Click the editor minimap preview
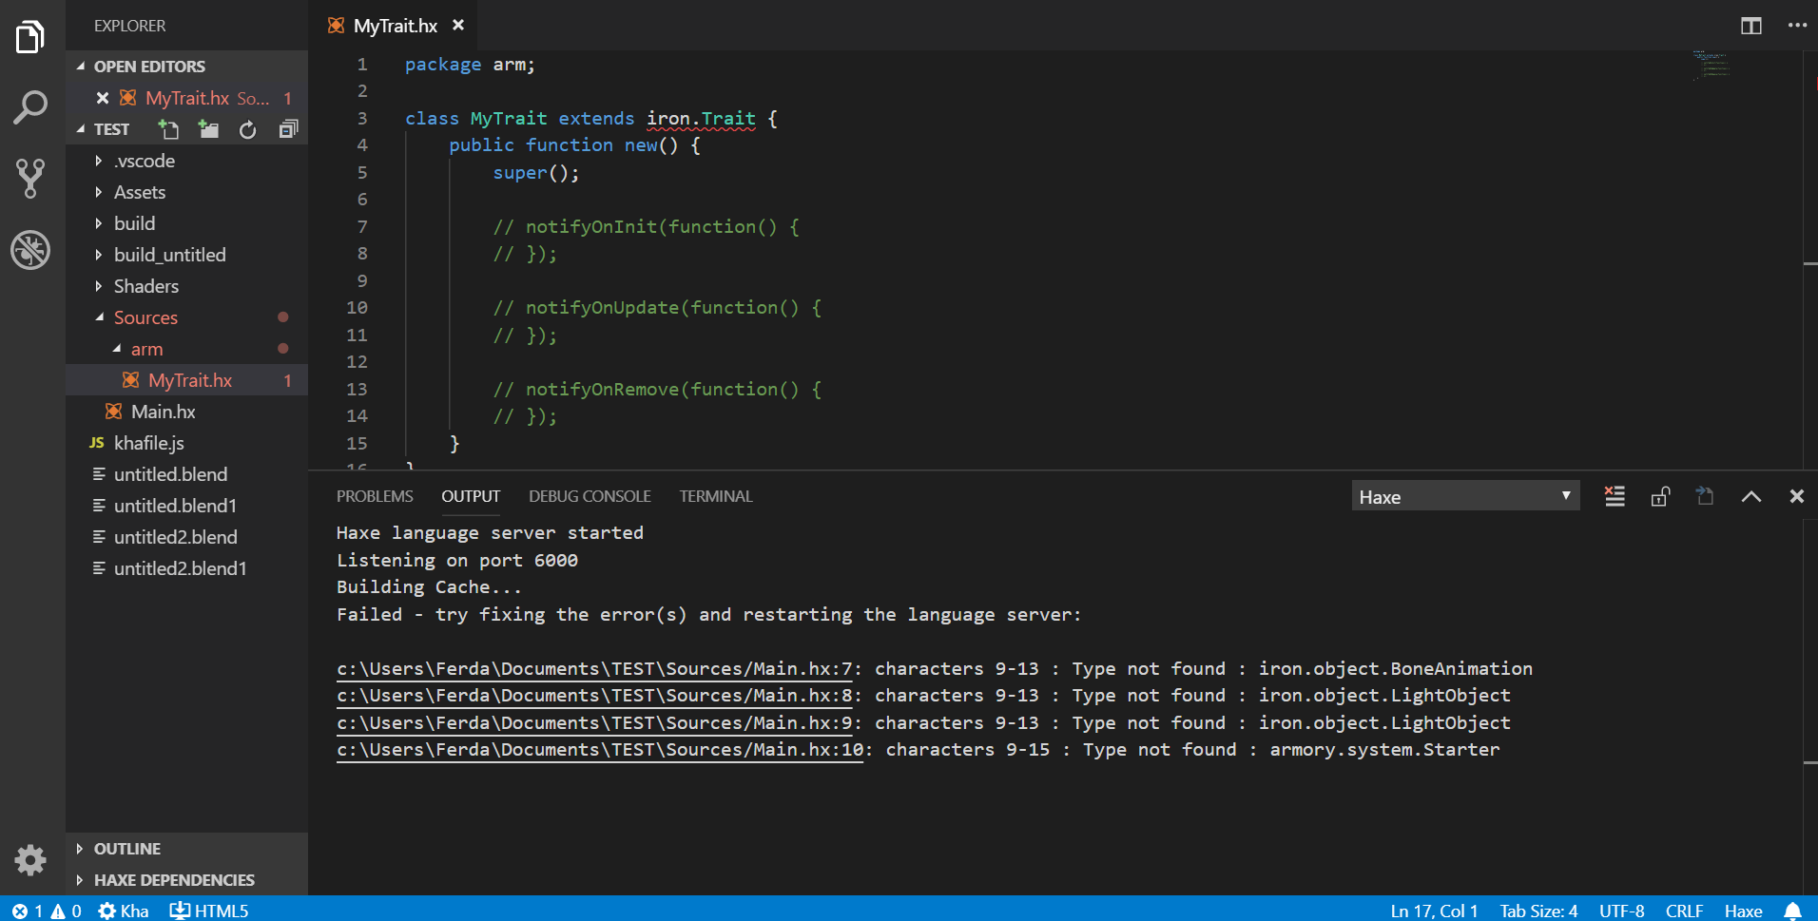 tap(1712, 65)
